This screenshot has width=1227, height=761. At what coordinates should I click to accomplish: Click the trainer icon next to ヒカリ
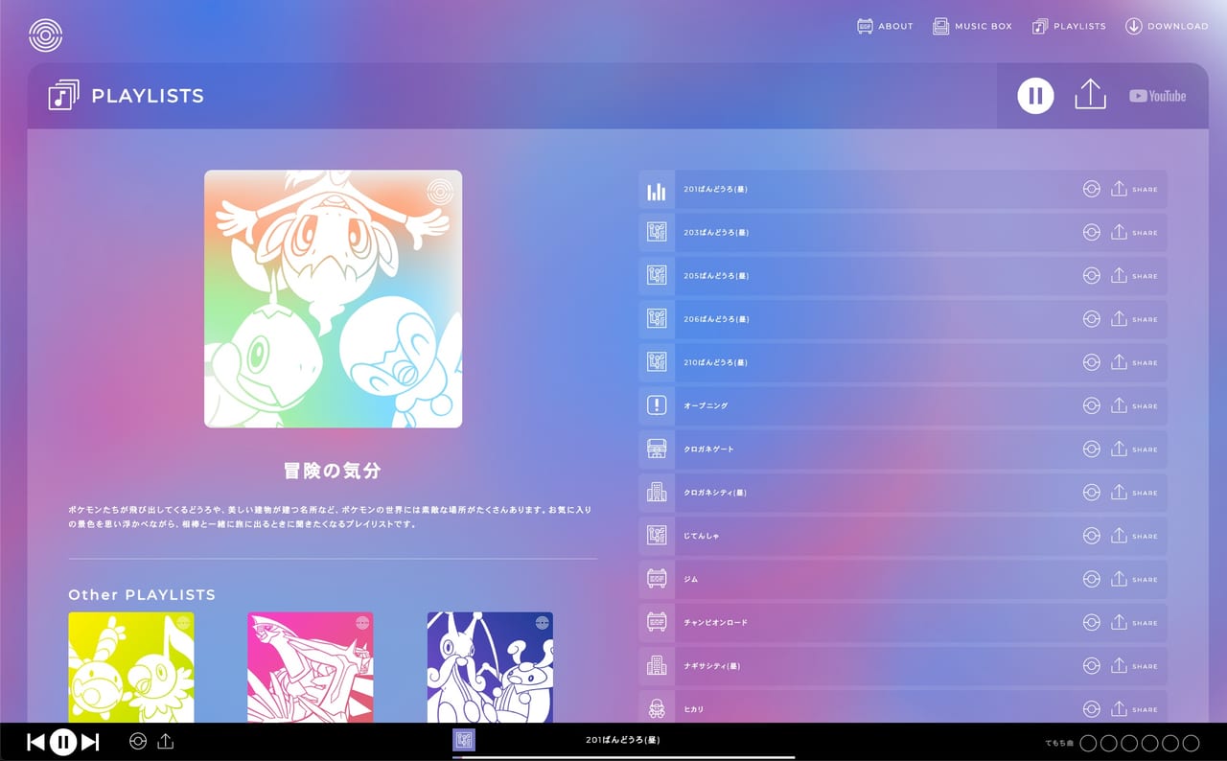click(x=656, y=709)
